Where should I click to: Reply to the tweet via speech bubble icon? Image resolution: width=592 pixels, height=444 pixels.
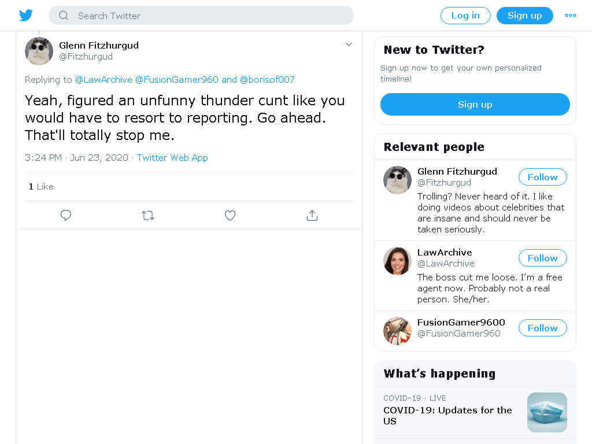66,215
